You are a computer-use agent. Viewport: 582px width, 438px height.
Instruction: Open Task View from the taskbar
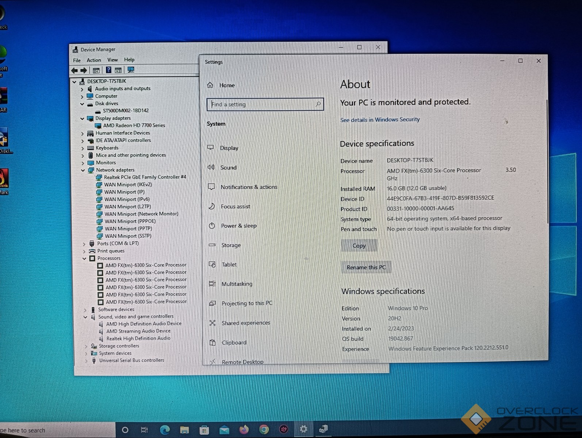click(144, 430)
